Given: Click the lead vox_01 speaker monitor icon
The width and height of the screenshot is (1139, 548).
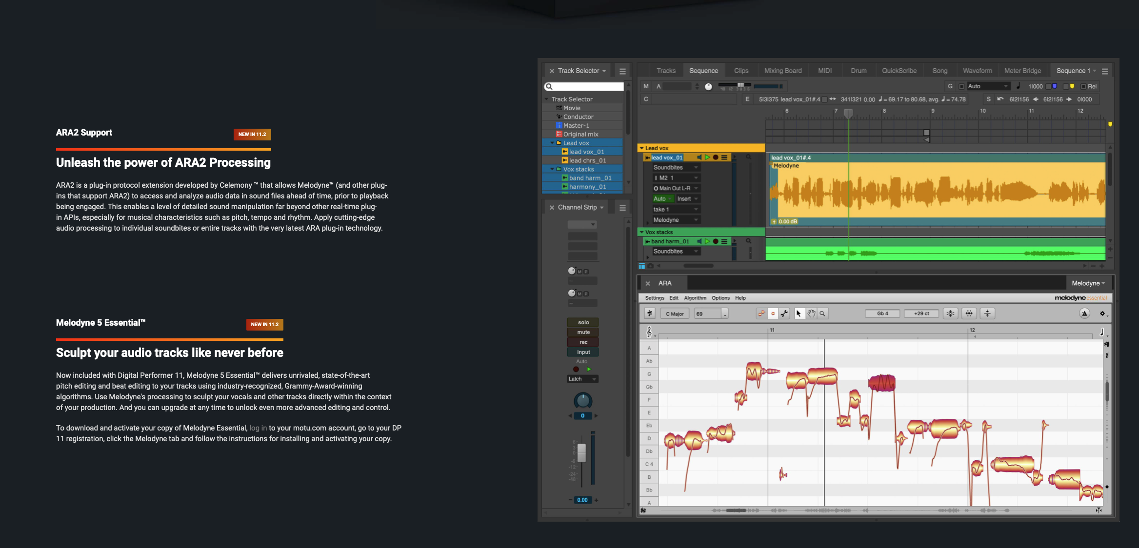Looking at the screenshot, I should point(699,157).
